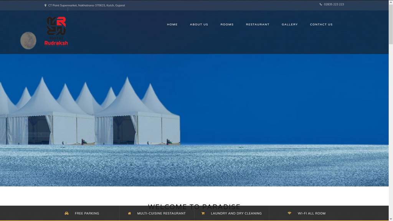
Task: Click the home icon for Multi-Cuisine Restaurant
Action: pyautogui.click(x=129, y=213)
